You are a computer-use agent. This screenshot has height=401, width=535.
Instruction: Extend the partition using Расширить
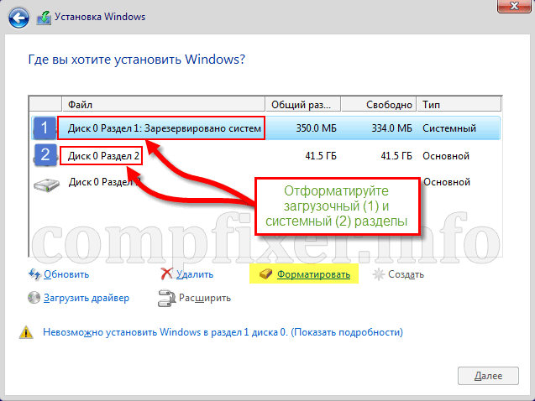pos(205,298)
